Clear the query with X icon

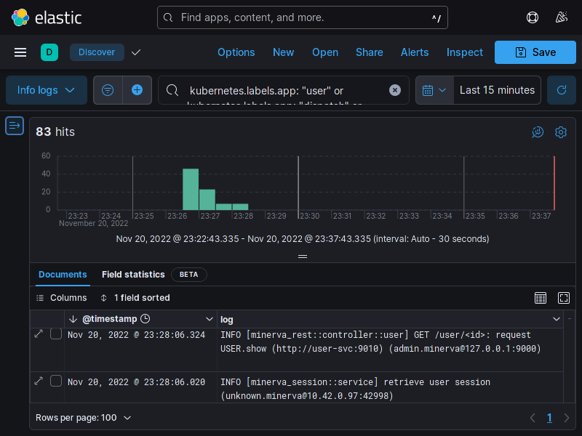[395, 90]
